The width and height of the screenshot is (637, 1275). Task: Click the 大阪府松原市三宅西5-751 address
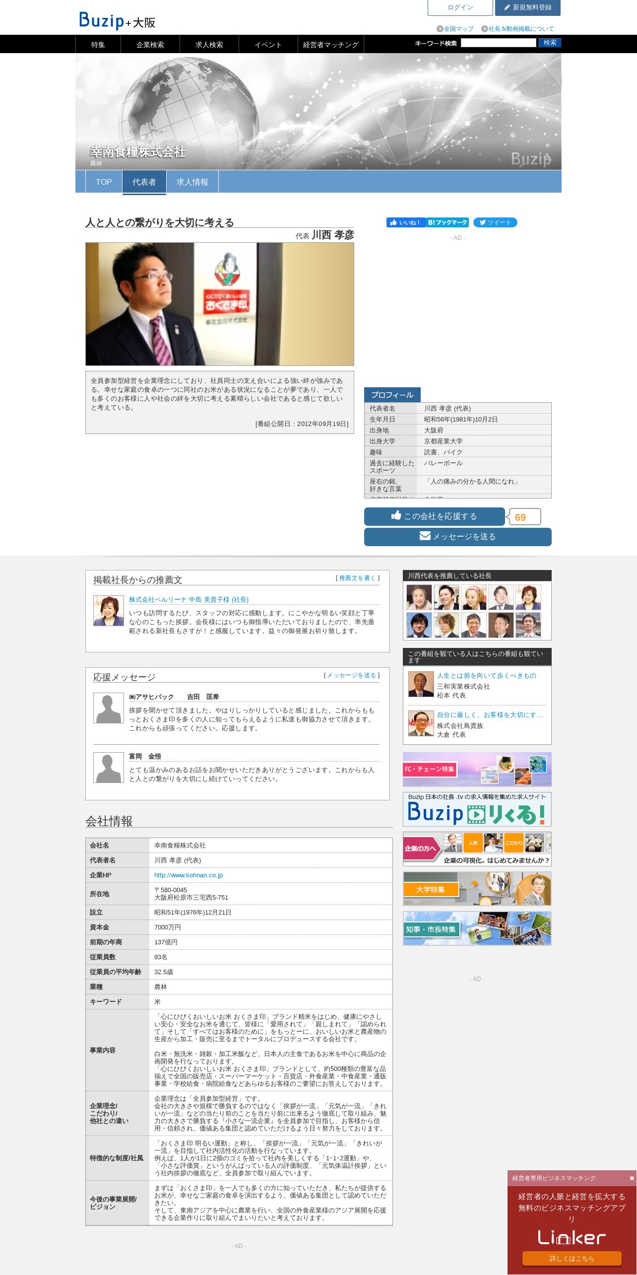[x=191, y=897]
